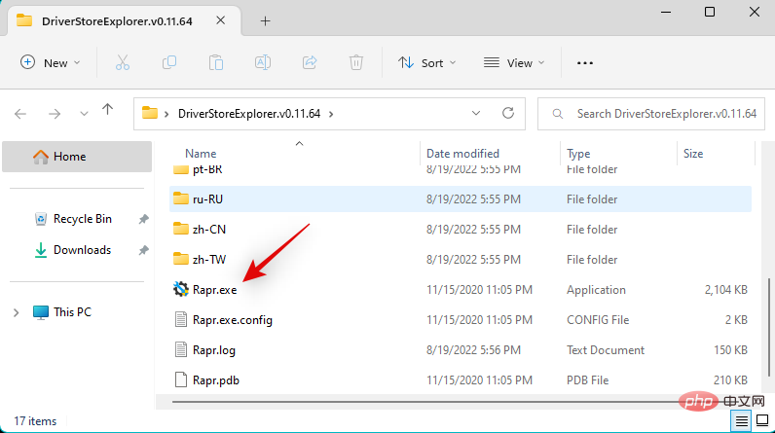Select the Rapr.exe.config file icon
This screenshot has width=775, height=433.
pyautogui.click(x=181, y=319)
